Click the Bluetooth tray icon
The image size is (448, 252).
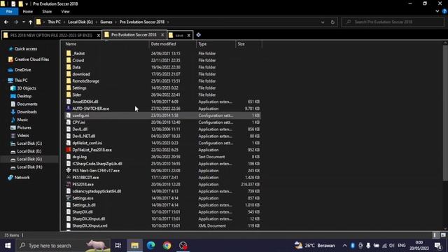(x=353, y=246)
